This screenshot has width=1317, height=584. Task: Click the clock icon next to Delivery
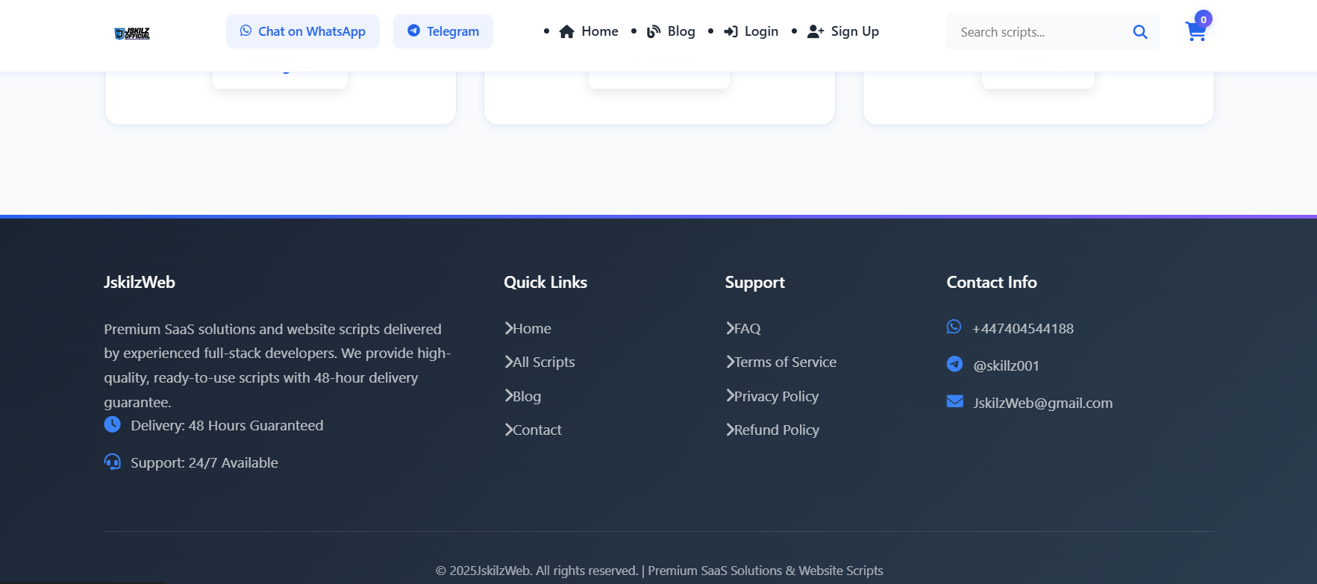coord(112,424)
